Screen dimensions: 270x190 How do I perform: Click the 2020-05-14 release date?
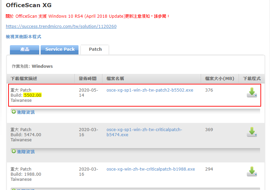[88, 93]
